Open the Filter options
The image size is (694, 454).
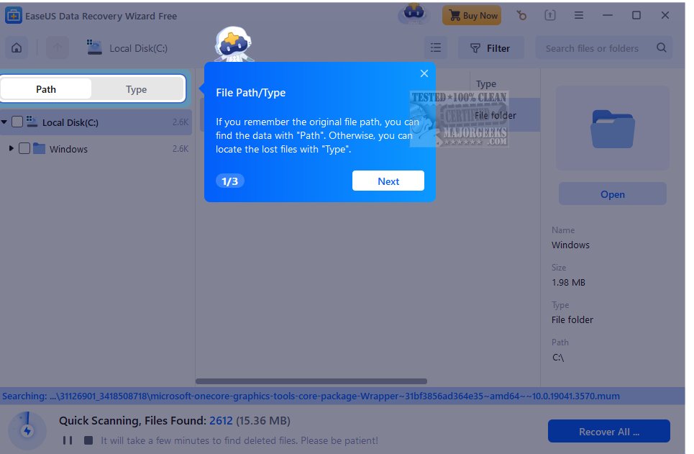pos(490,47)
